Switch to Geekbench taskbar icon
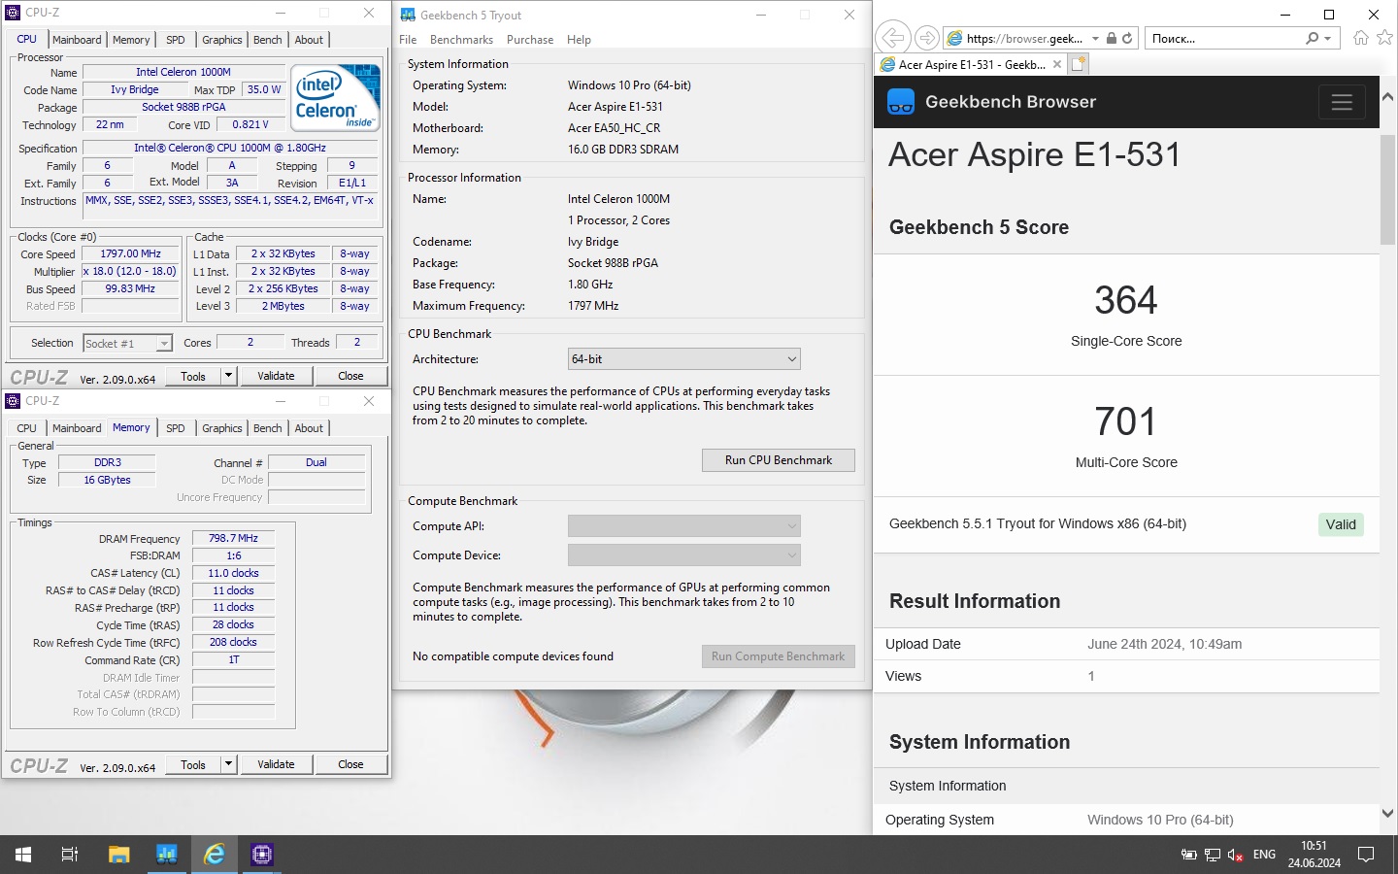 (x=167, y=855)
